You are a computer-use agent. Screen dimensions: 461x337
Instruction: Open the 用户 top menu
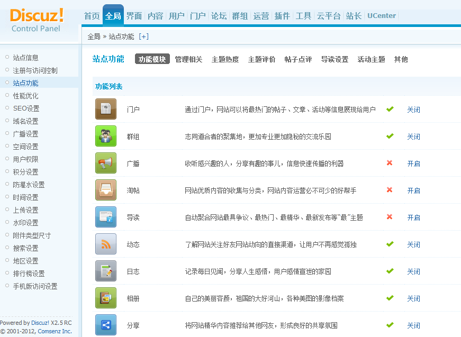tap(176, 16)
